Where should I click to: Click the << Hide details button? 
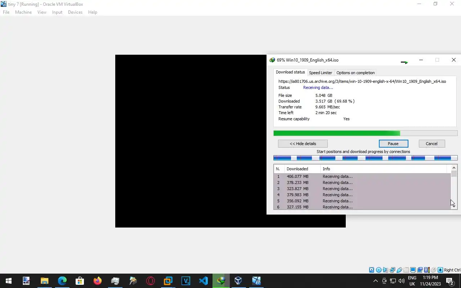point(303,144)
